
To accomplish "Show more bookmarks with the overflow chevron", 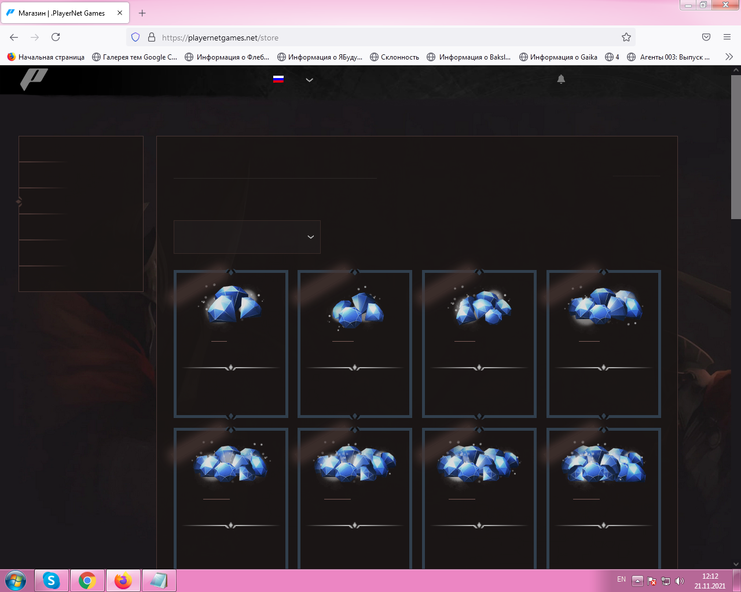I will pyautogui.click(x=729, y=57).
